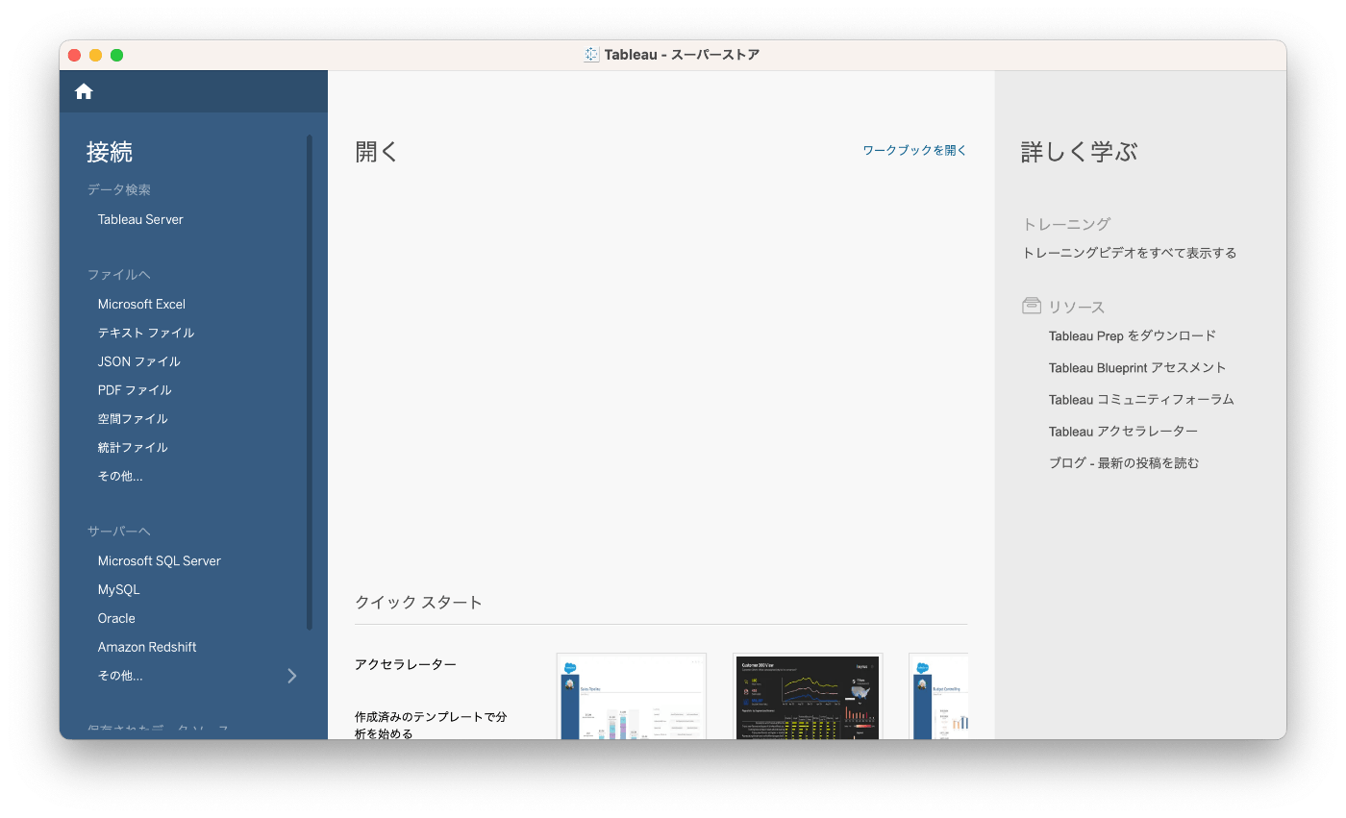Screen dimensions: 1346x818
Task: Connect to a Microsoft Excel file
Action: point(141,304)
